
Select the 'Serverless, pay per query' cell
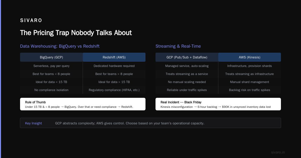coord(51,66)
